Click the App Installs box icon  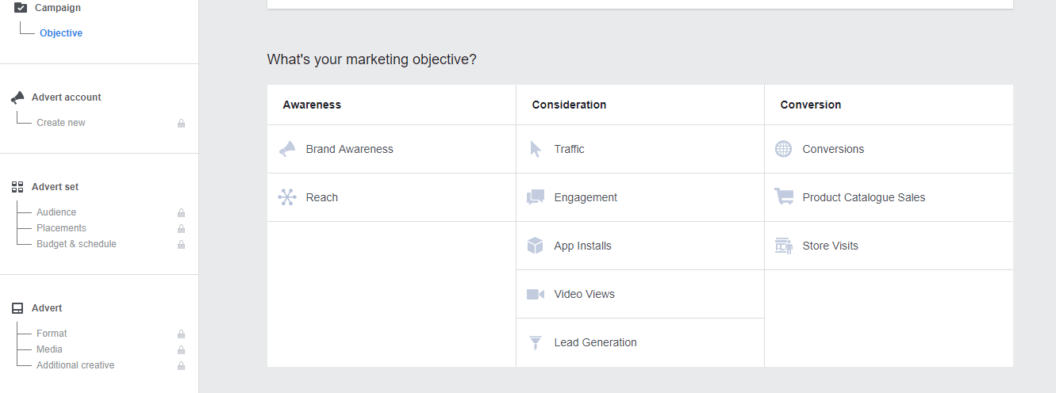(x=536, y=246)
